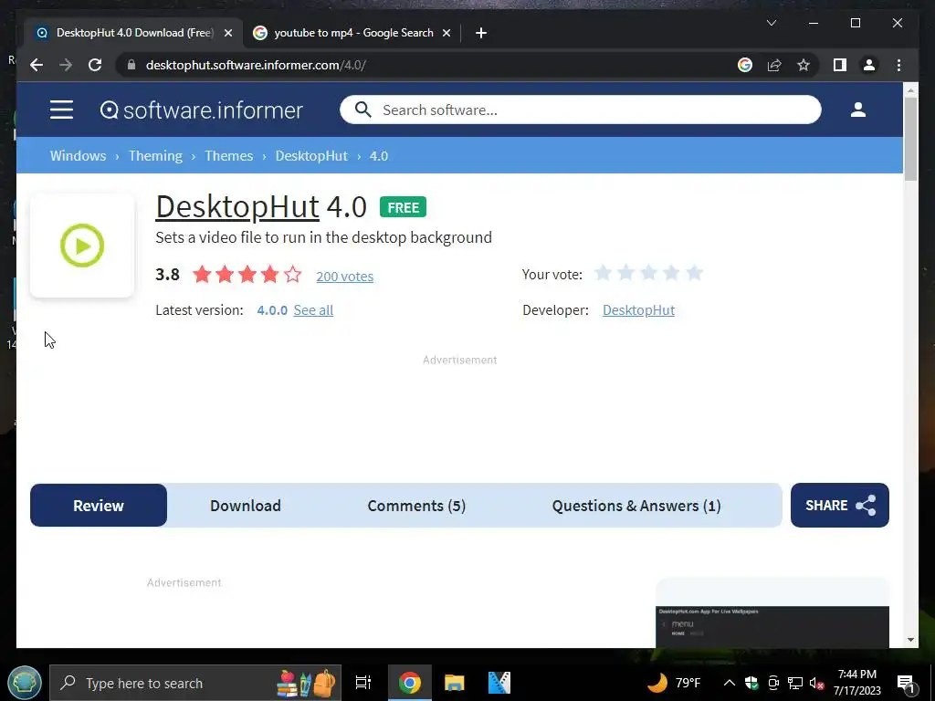Viewport: 935px width, 701px height.
Task: Go to Windows breadcrumb
Action: click(x=79, y=155)
